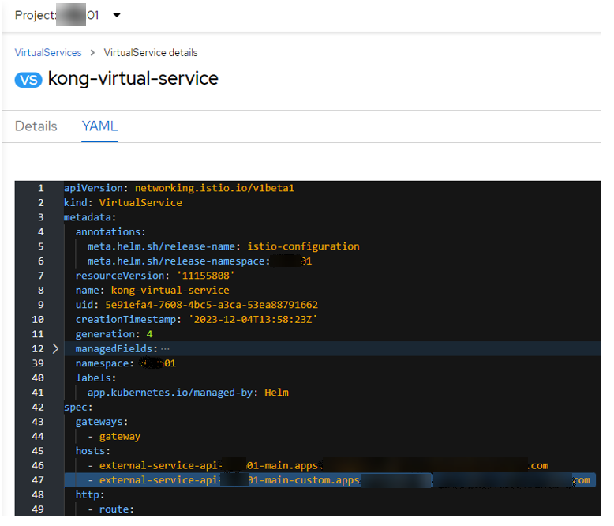Open the Project selector dropdown arrow
Screen dimensions: 614x526
117,15
